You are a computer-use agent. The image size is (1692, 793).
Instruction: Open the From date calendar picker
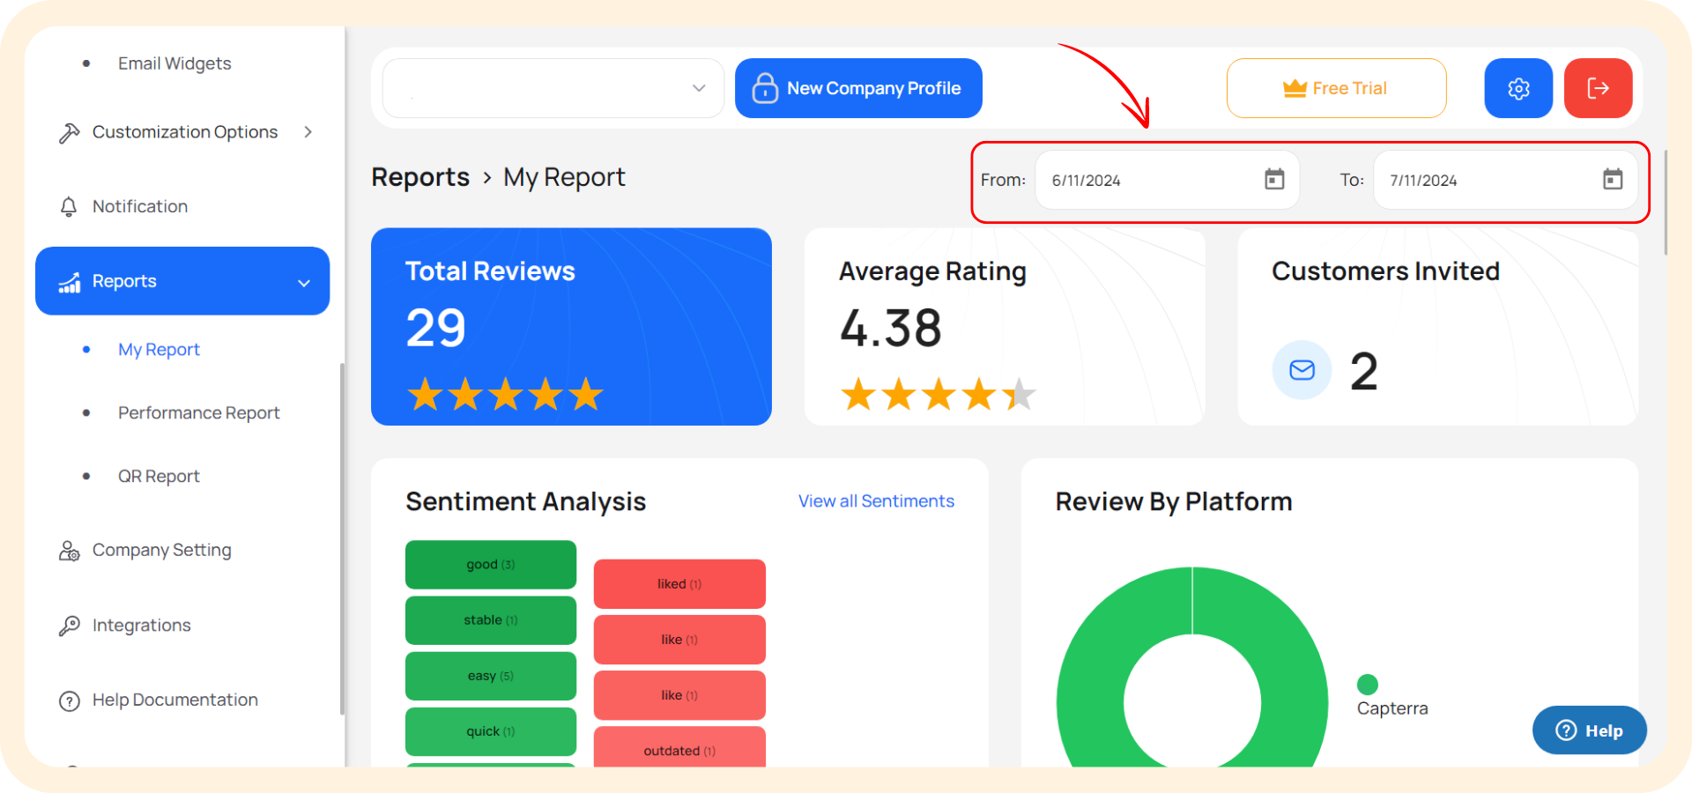(1274, 180)
